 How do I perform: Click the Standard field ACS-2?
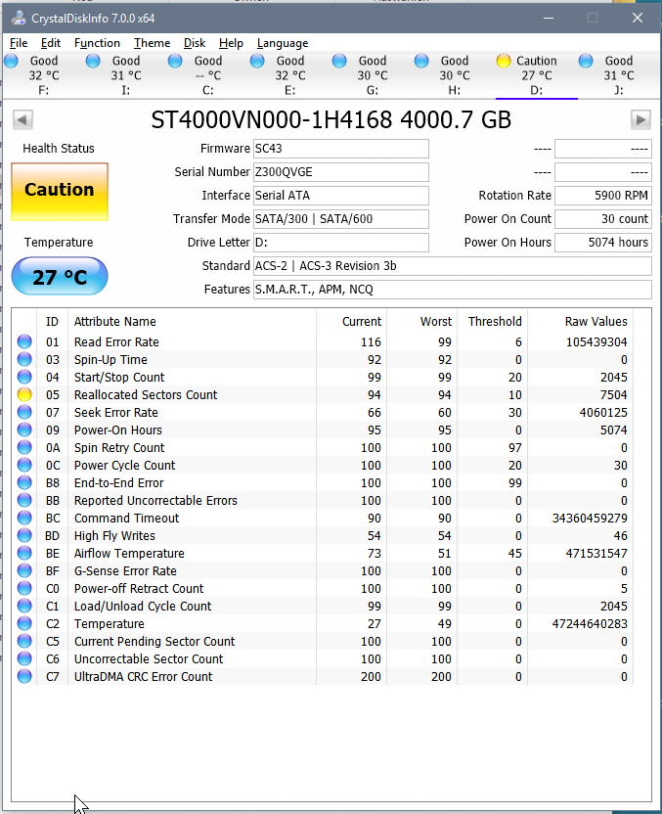453,266
